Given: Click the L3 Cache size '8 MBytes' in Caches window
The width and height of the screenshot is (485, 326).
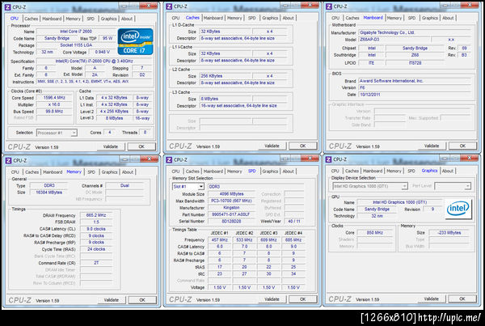Looking at the screenshot, I should (226, 99).
